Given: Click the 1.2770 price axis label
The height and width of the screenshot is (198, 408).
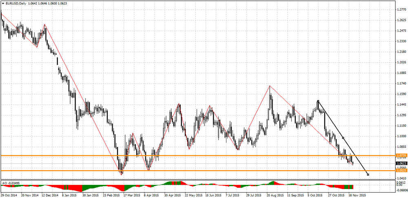Looking at the screenshot, I should tap(401, 9).
